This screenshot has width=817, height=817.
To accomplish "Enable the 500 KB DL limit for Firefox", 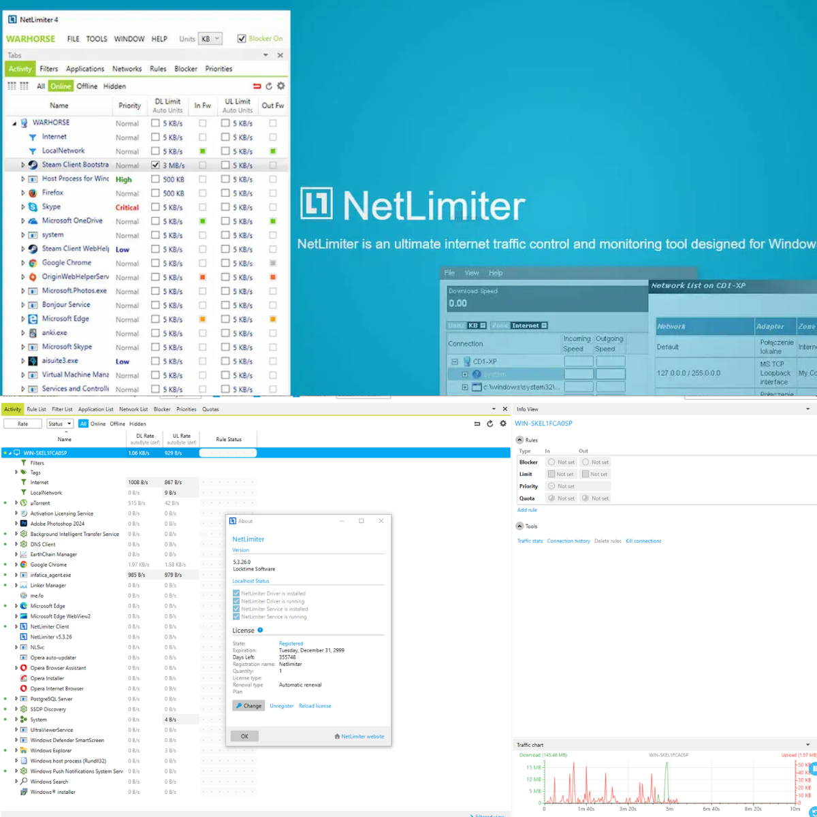I will 155,193.
